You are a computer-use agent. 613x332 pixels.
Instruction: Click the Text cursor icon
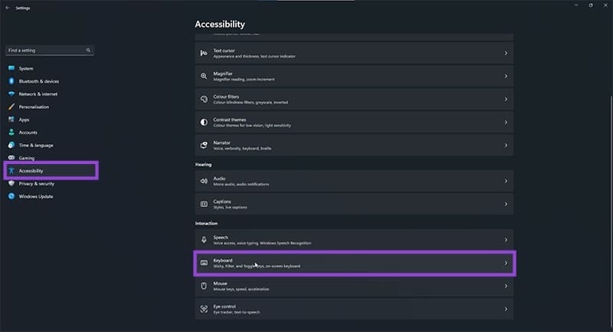coord(204,53)
